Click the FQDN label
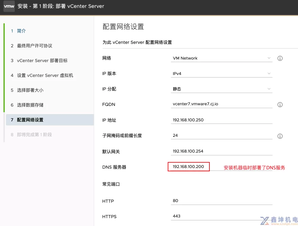 [109, 104]
